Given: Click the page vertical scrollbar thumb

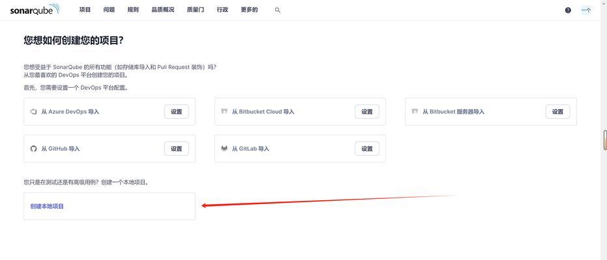Looking at the screenshot, I should coord(605,140).
